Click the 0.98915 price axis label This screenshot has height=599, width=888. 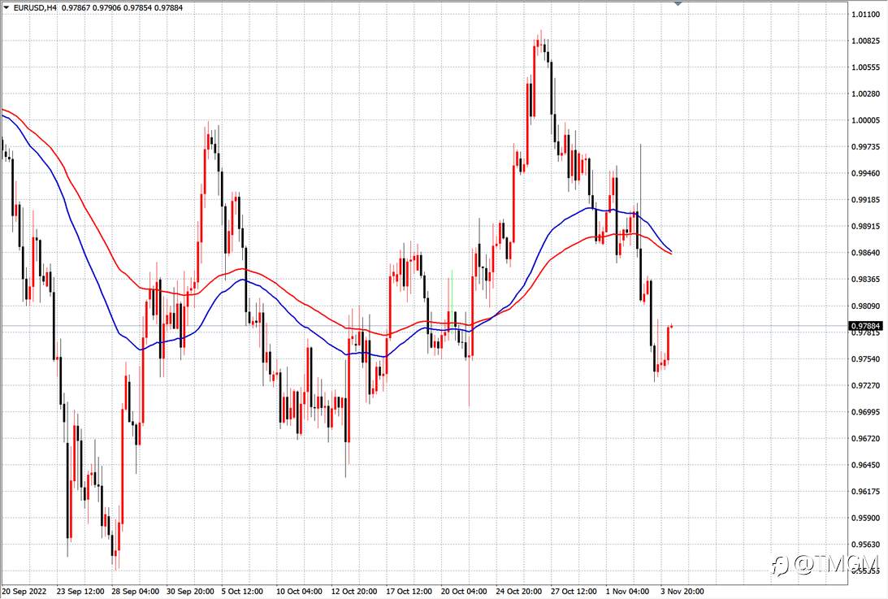[x=866, y=226]
